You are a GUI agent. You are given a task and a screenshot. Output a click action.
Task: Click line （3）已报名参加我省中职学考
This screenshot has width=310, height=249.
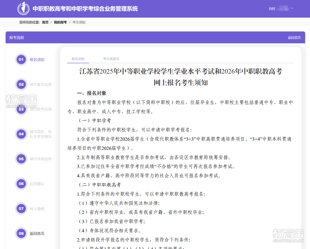coord(112,221)
